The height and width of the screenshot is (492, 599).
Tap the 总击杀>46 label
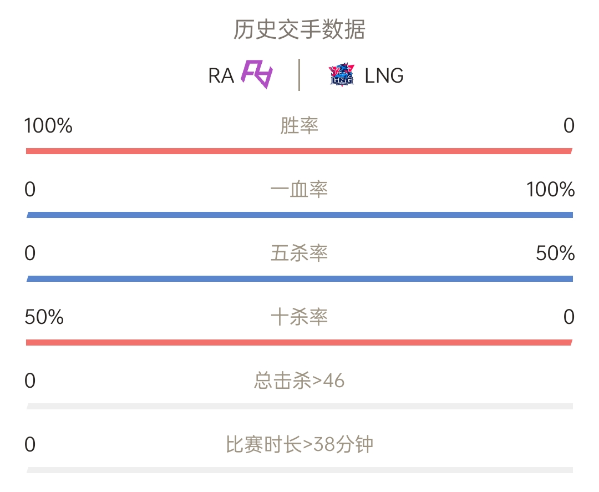coord(299,381)
